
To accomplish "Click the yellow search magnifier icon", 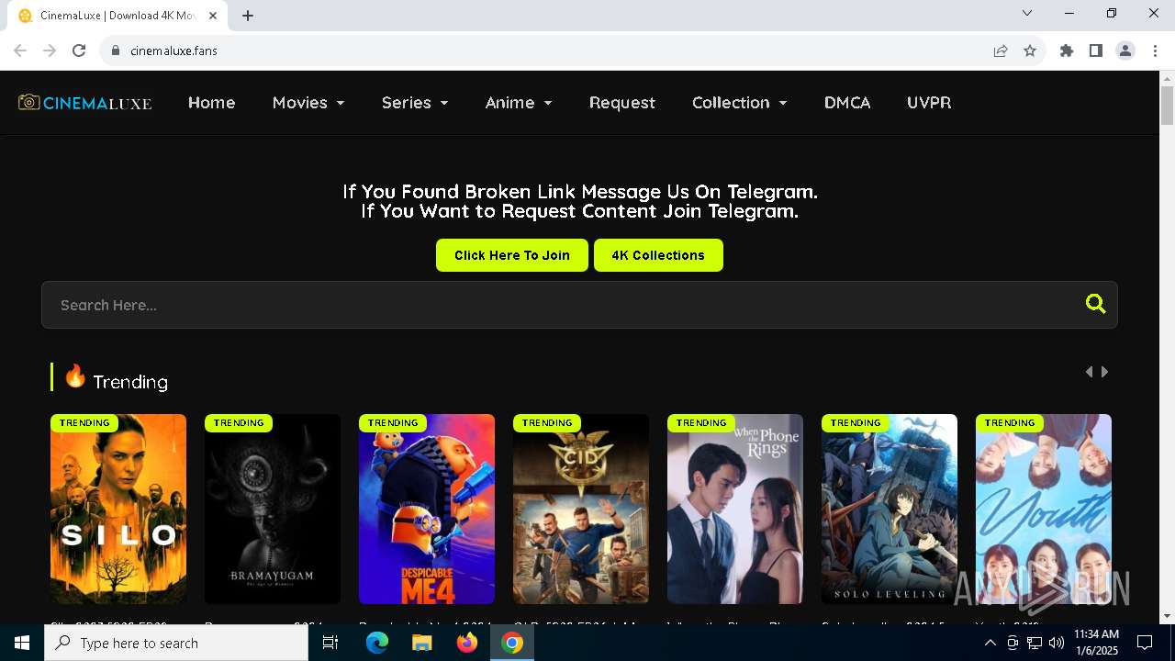I will 1095,304.
